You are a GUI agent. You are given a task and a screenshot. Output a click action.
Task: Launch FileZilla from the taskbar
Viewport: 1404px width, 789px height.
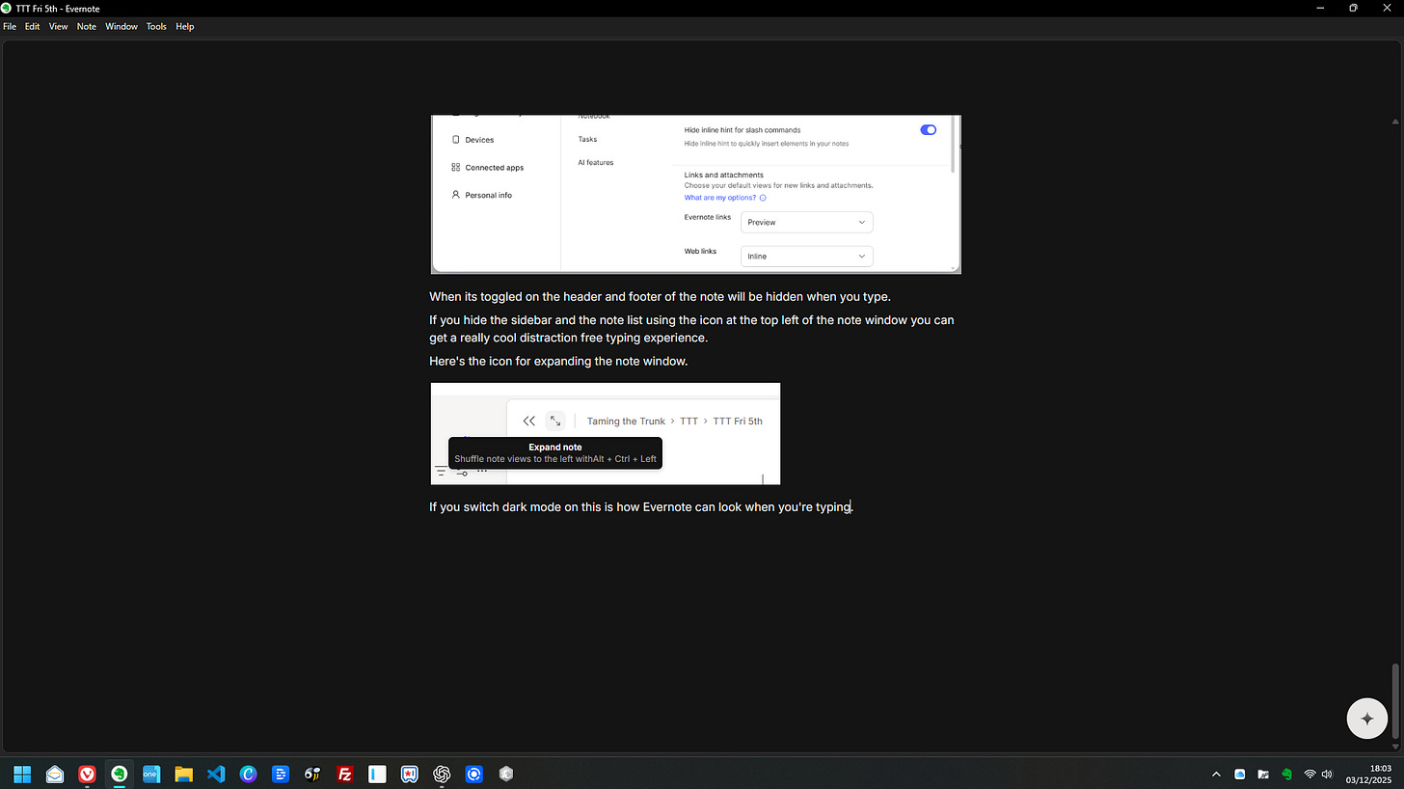(345, 774)
